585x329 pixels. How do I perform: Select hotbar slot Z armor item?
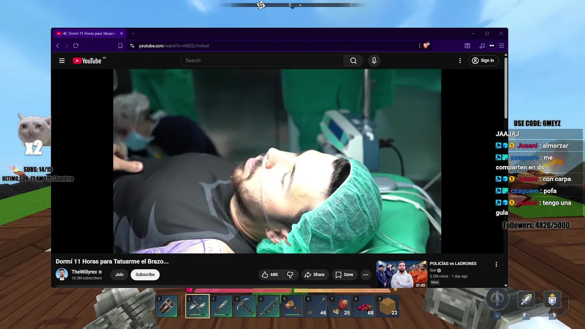click(x=166, y=306)
